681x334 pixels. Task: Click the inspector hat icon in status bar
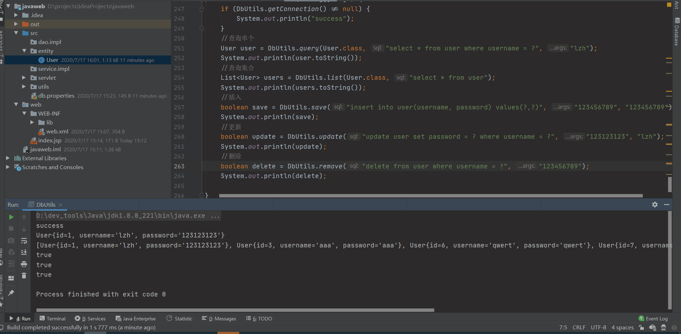663,328
